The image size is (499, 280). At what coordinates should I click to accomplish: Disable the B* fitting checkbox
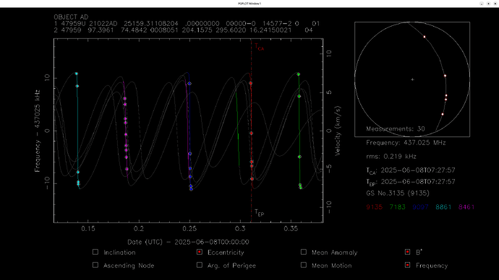407,252
